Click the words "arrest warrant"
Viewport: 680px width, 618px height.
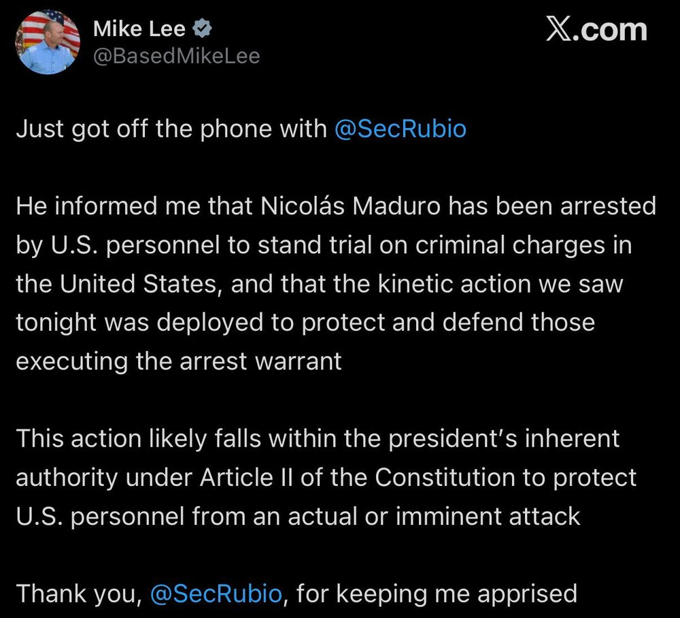[x=260, y=360]
